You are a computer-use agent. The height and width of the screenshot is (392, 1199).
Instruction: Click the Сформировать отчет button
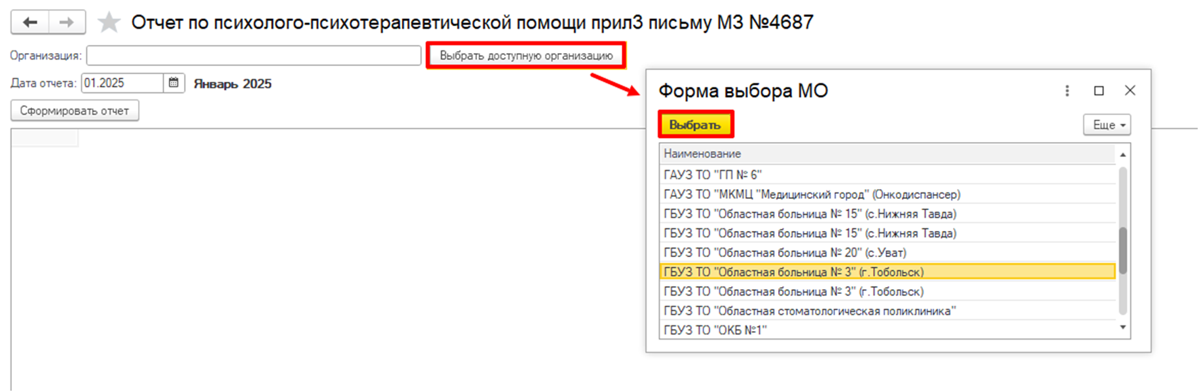[75, 111]
